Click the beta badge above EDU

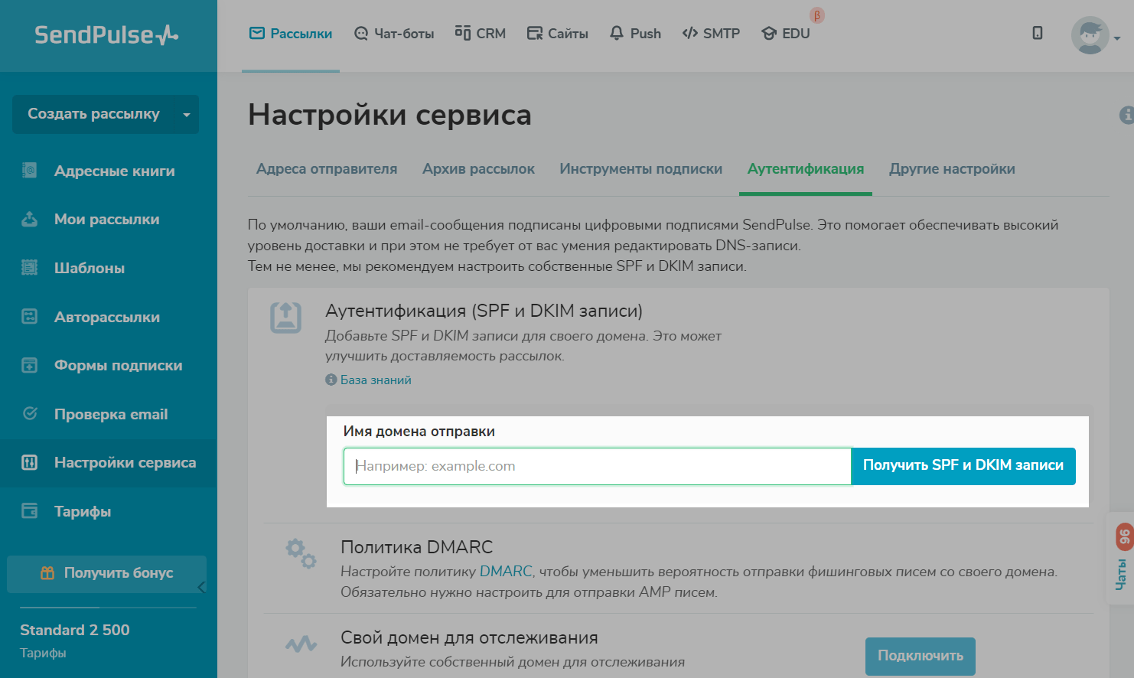point(817,15)
